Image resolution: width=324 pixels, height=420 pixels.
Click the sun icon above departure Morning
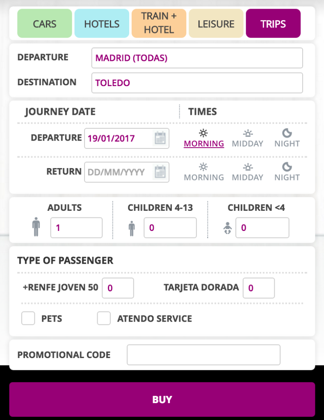[203, 133]
